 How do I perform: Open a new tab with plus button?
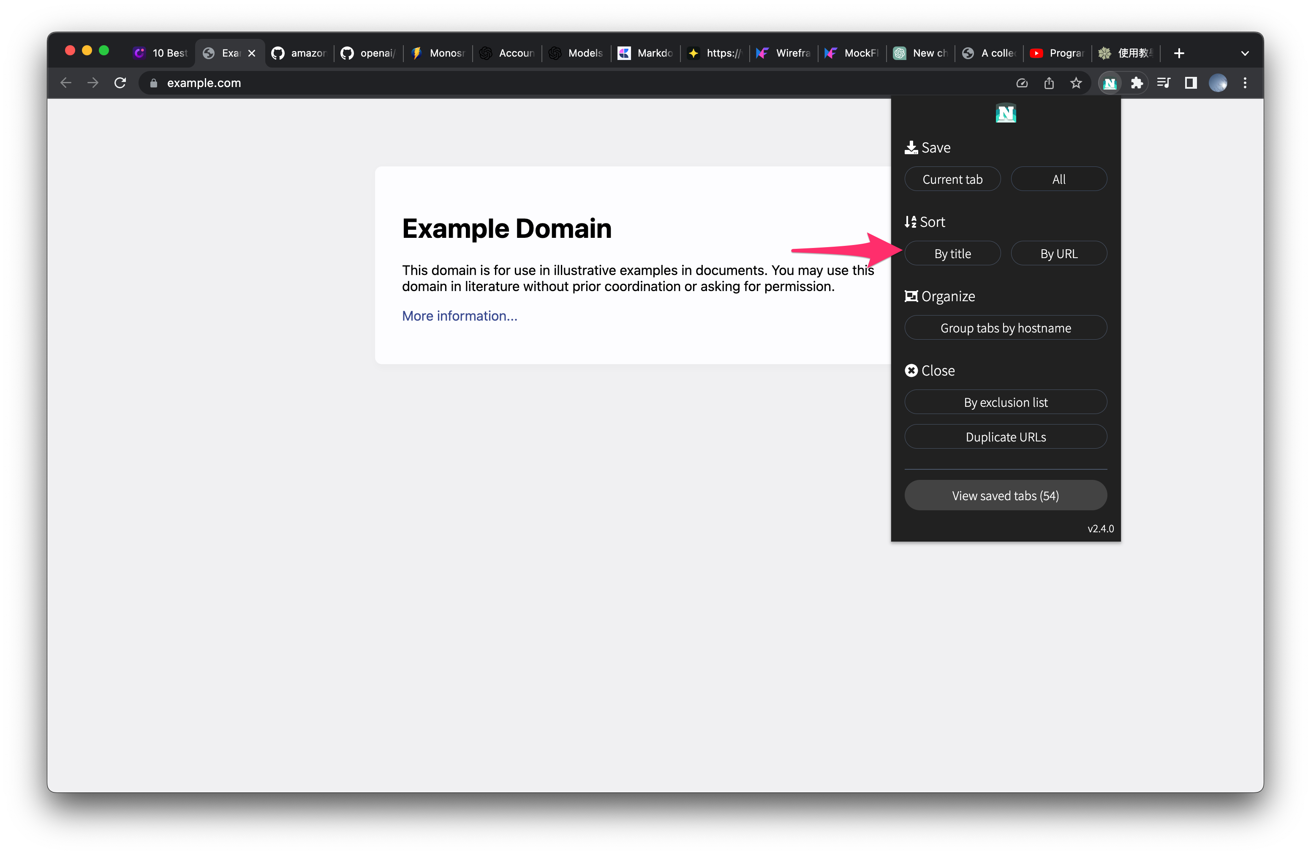(1179, 53)
